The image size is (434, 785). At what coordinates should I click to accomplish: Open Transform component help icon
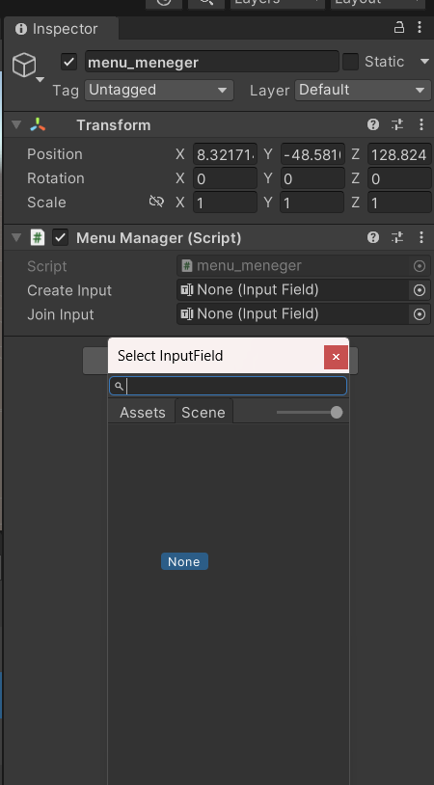coord(373,124)
